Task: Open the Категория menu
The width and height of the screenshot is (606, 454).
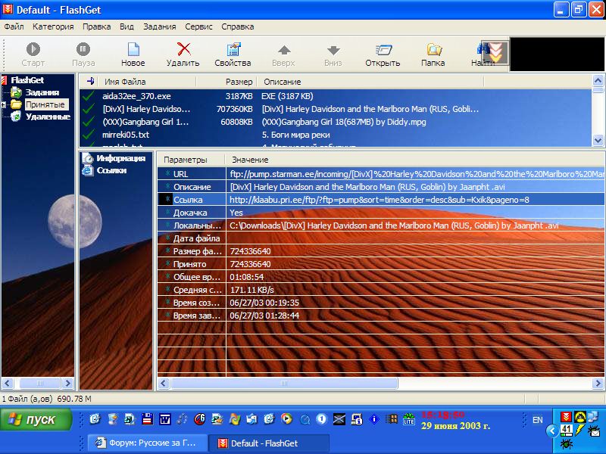Action: click(53, 26)
